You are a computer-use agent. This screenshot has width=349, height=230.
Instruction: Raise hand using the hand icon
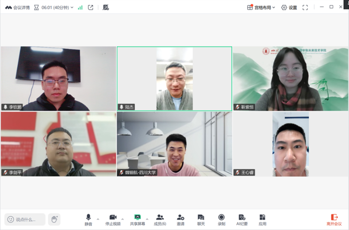(54, 219)
